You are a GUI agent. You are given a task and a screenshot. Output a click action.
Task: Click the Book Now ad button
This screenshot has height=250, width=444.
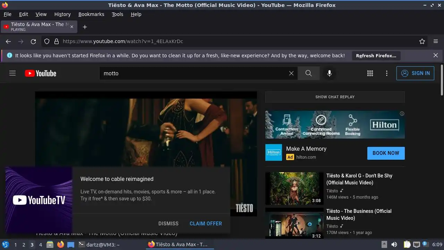(386, 153)
